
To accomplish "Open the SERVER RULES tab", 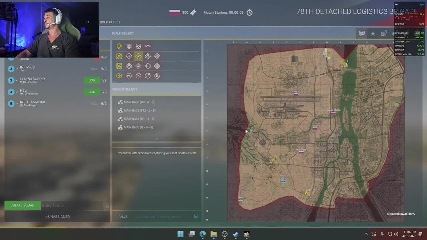I will (109, 22).
